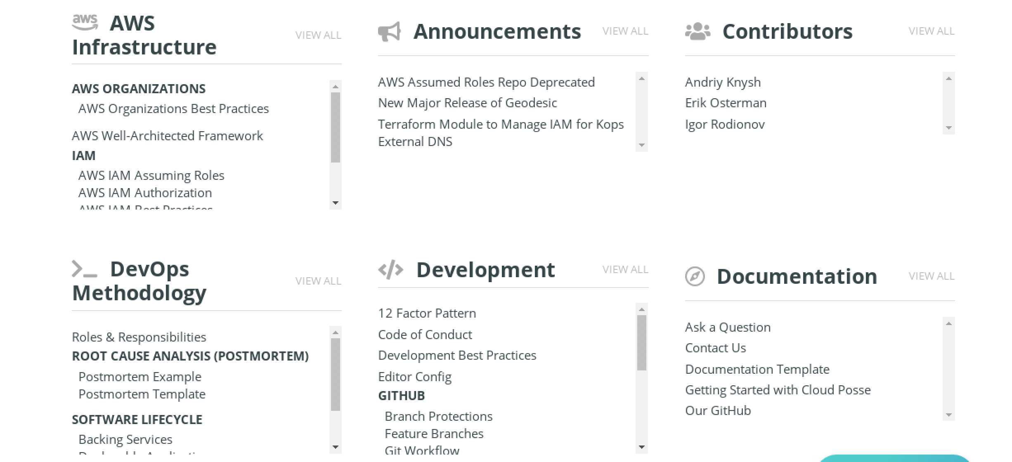Click the Development code brackets icon
This screenshot has height=462, width=1012.
point(390,269)
